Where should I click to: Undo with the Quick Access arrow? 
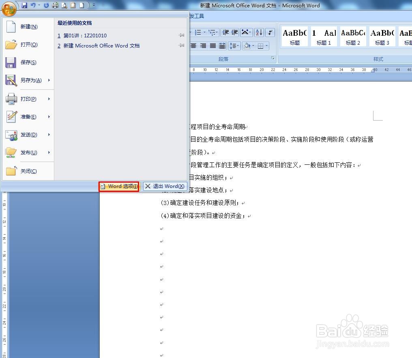pos(33,5)
